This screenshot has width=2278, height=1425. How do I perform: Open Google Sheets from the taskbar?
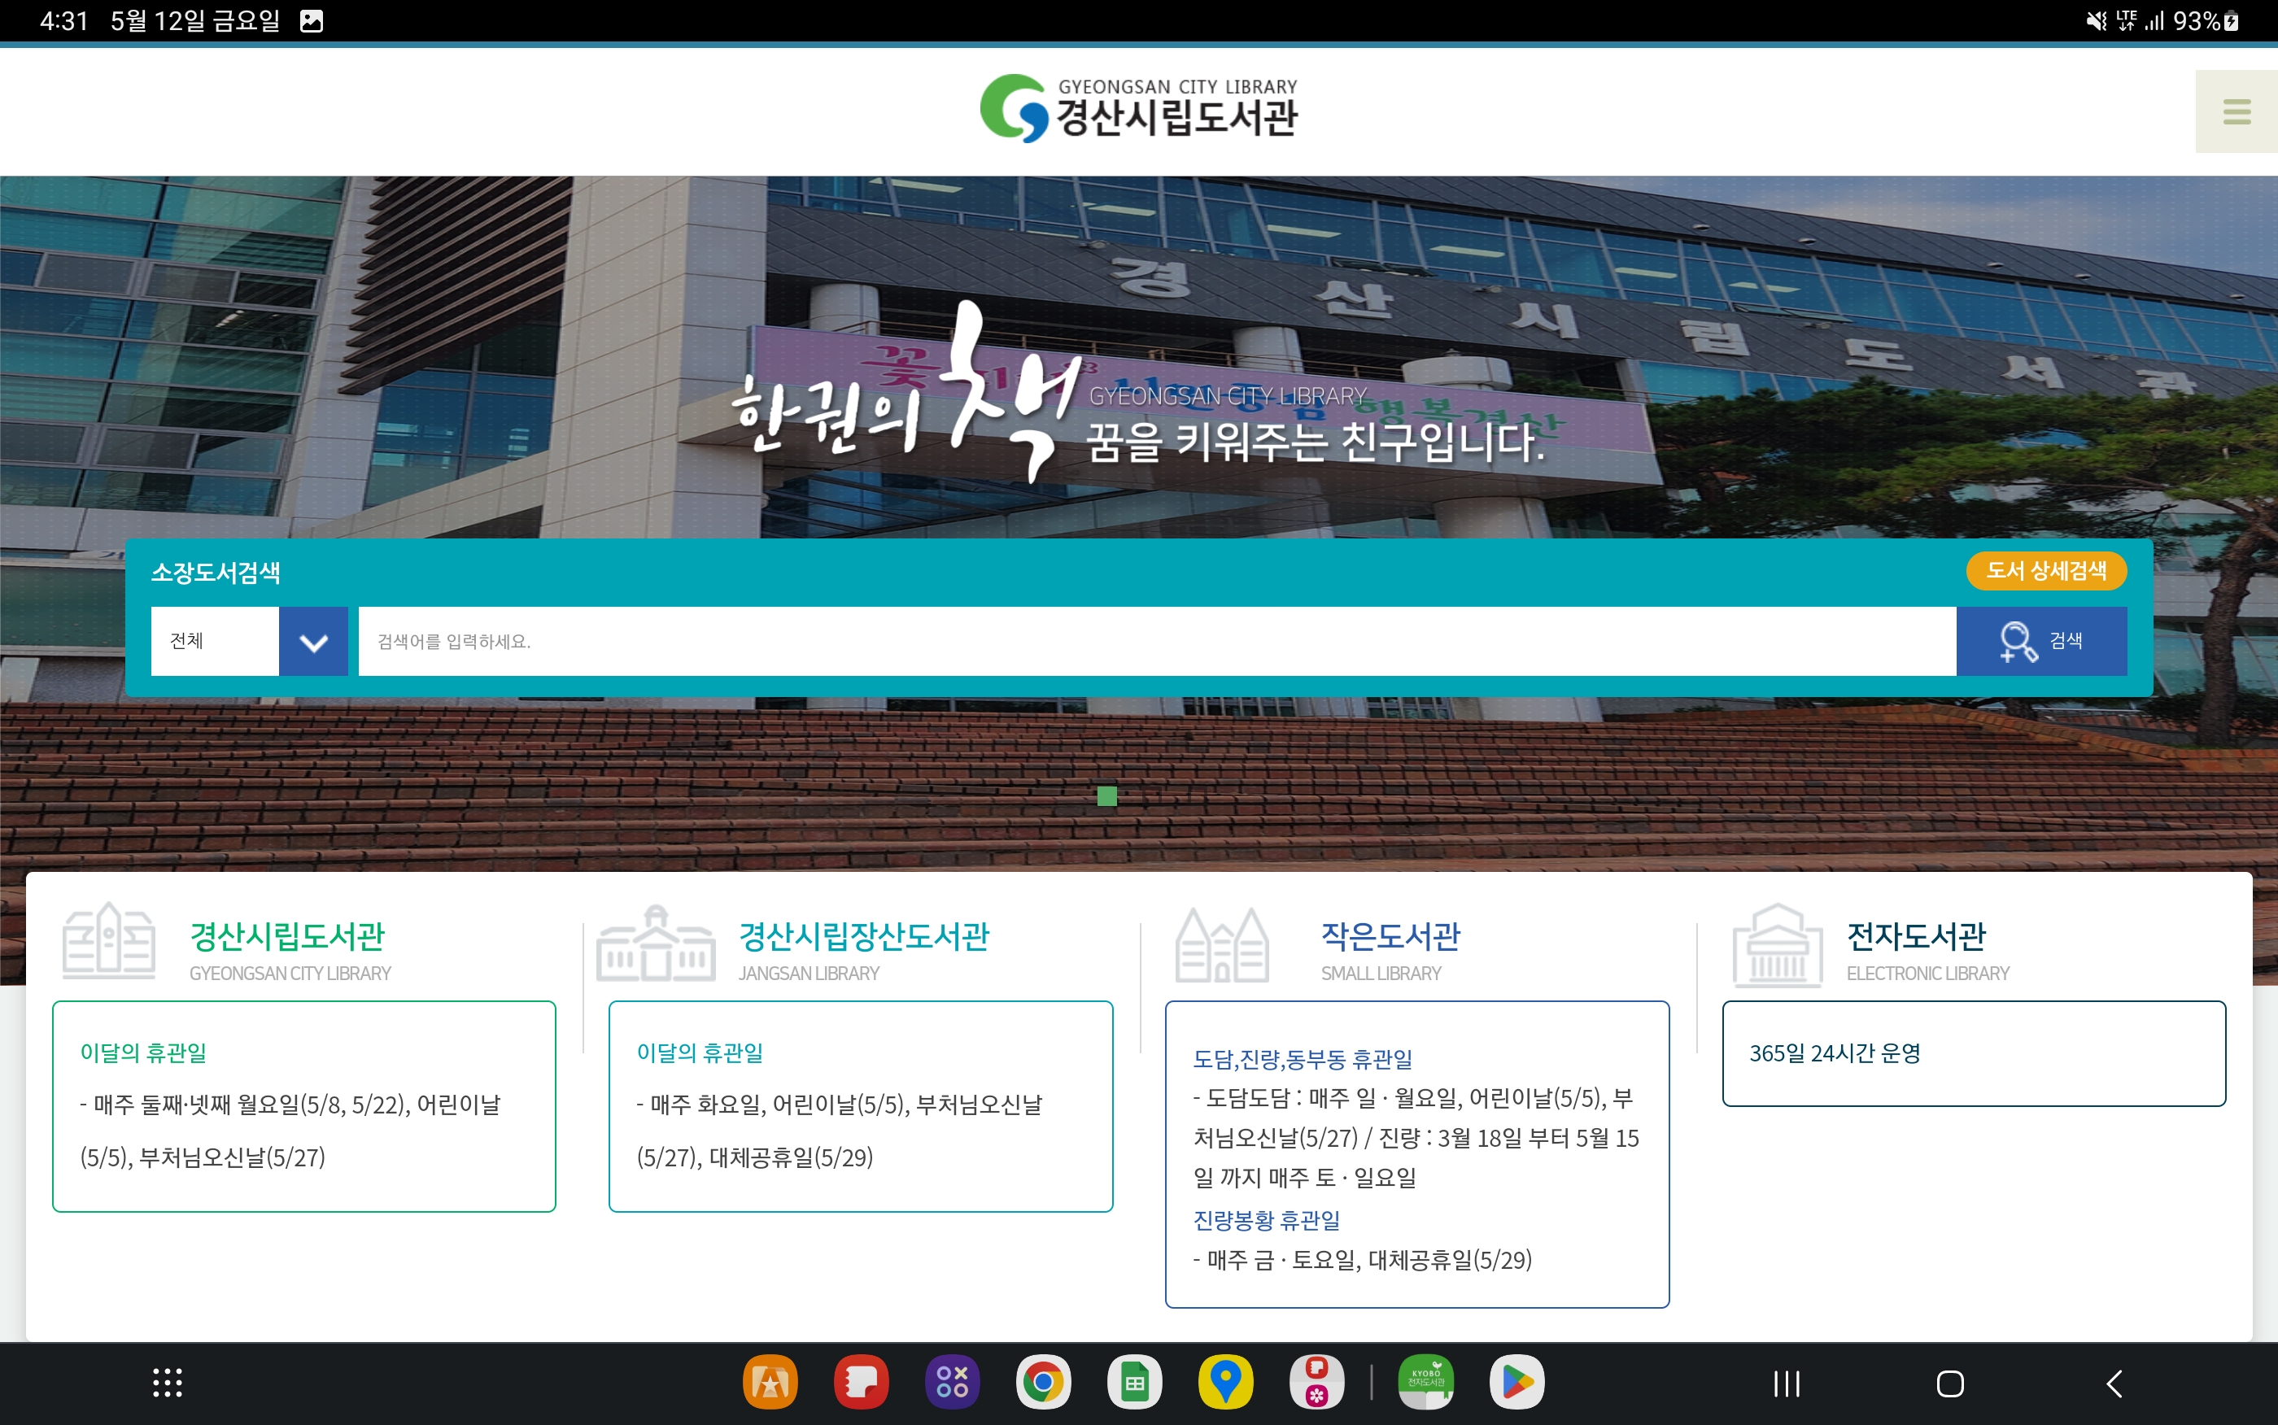point(1134,1383)
